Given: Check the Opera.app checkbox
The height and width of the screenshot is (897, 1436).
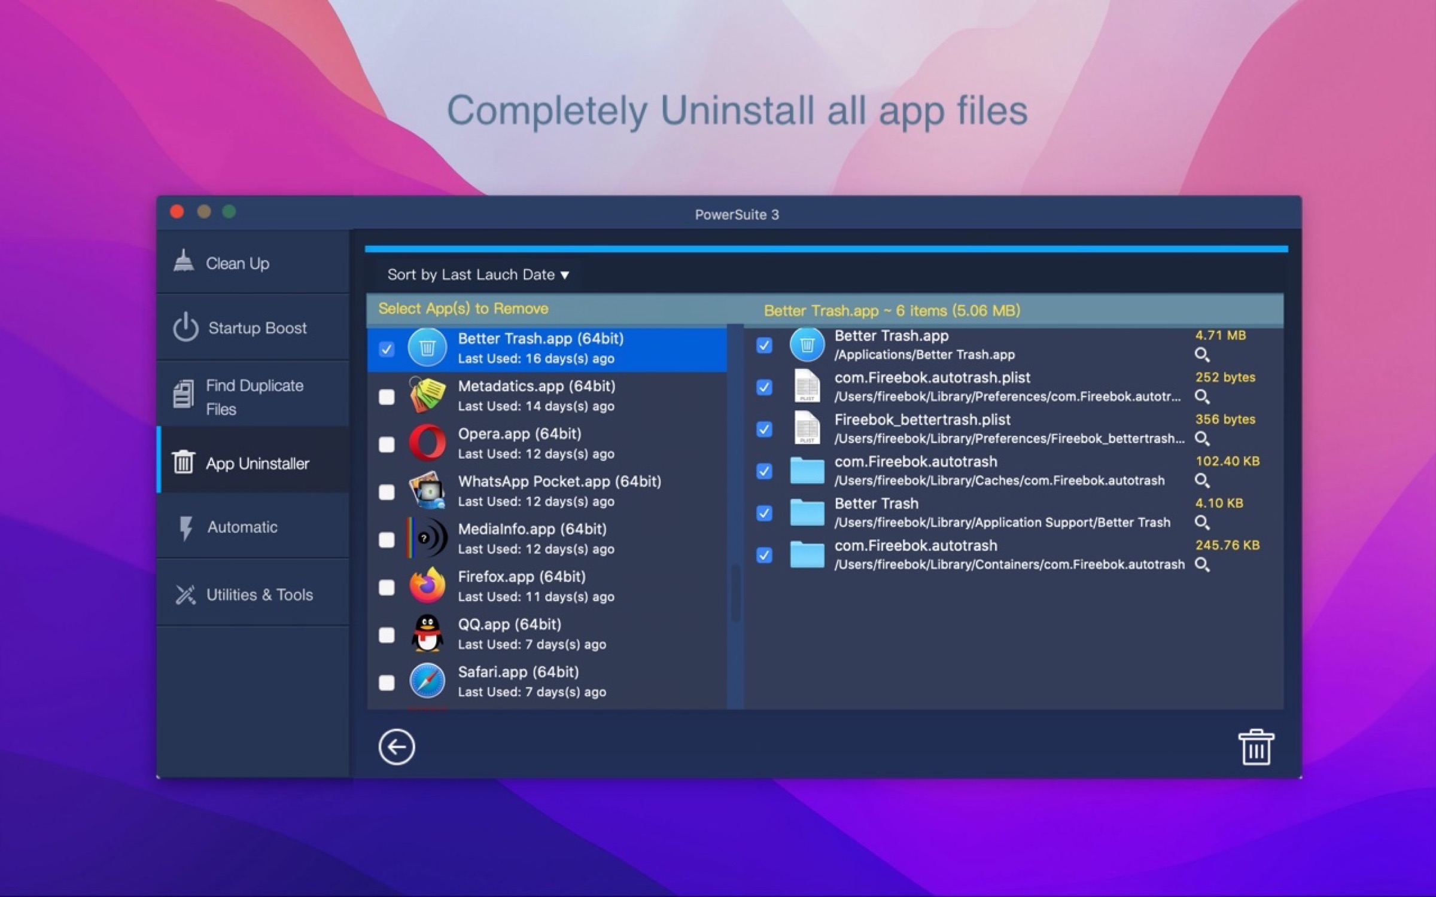Looking at the screenshot, I should tap(387, 444).
